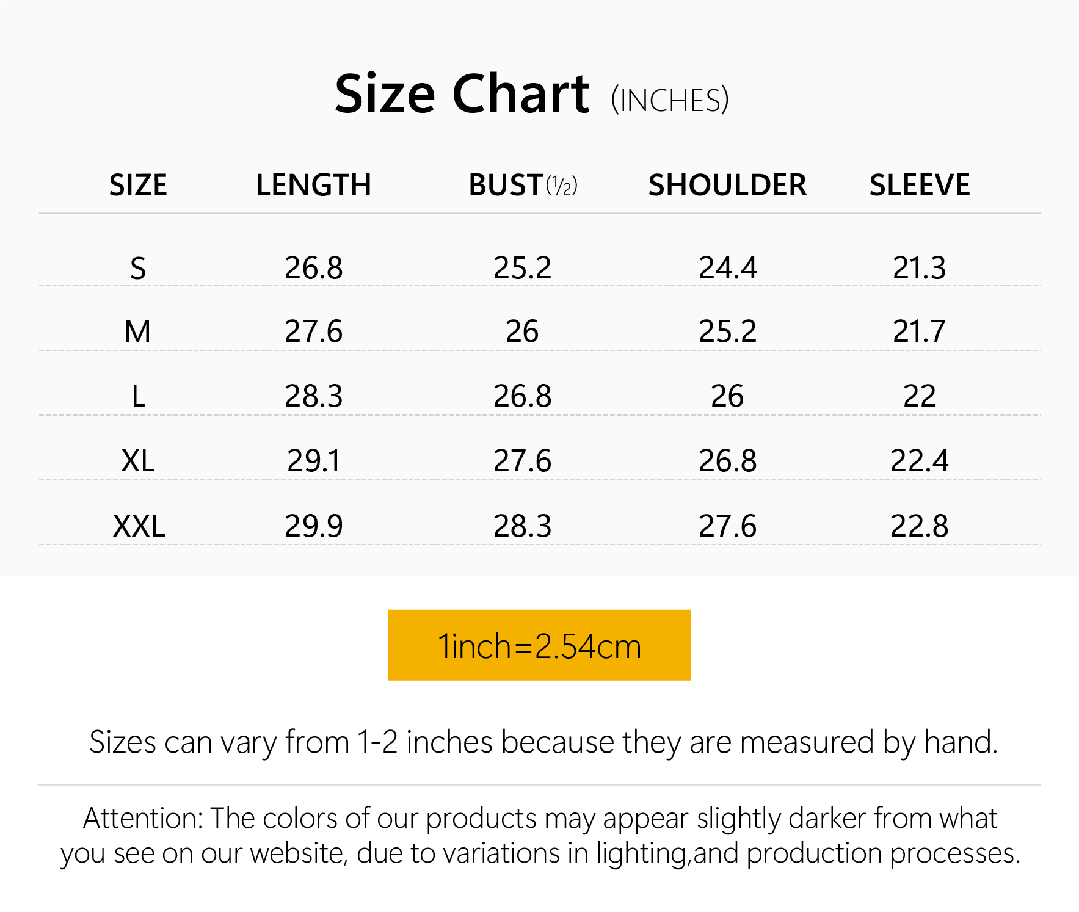Click the yellow 1inch=2.54cm banner
The width and height of the screenshot is (1079, 912).
pos(539,645)
